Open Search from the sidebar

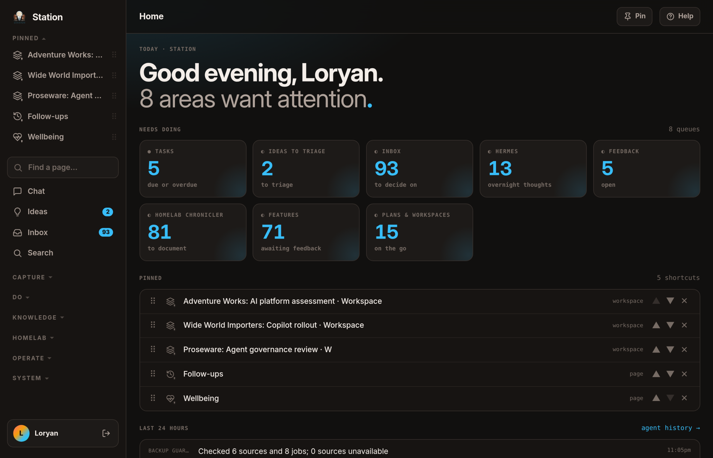[x=63, y=253]
